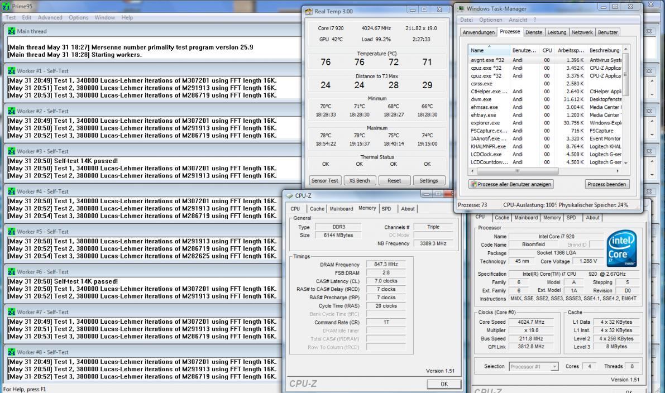The height and width of the screenshot is (393, 665).
Task: Click the Core Speed 4024.7 MHz value
Action: [x=531, y=322]
